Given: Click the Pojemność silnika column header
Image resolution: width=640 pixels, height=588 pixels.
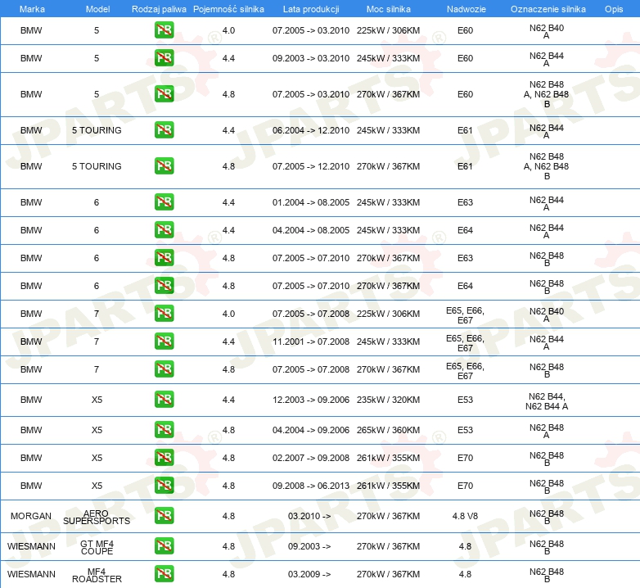Looking at the screenshot, I should coord(228,9).
